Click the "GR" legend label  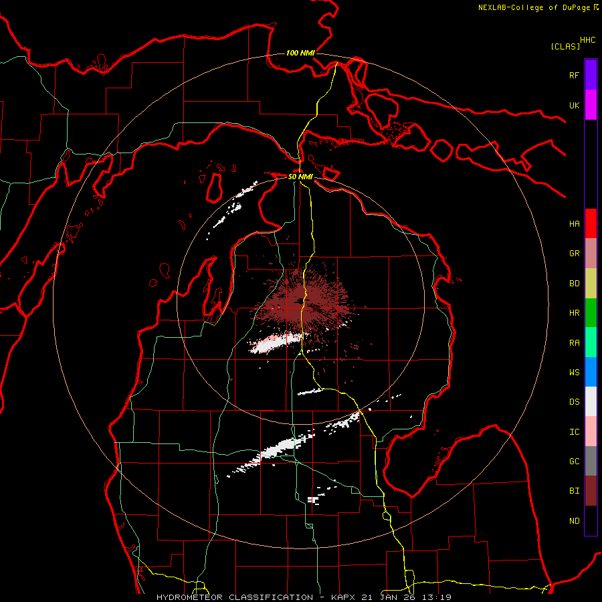click(x=574, y=254)
